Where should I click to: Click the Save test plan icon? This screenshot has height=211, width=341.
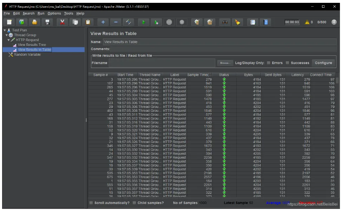pyautogui.click(x=47, y=22)
